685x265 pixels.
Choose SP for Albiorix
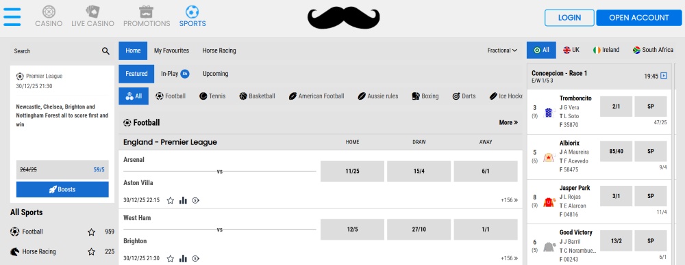(651, 151)
